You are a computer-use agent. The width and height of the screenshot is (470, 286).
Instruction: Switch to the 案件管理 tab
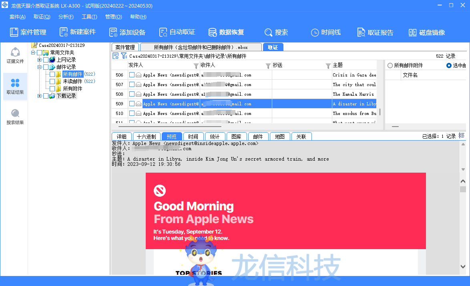click(x=125, y=47)
